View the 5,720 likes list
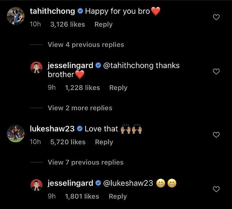 pos(68,142)
